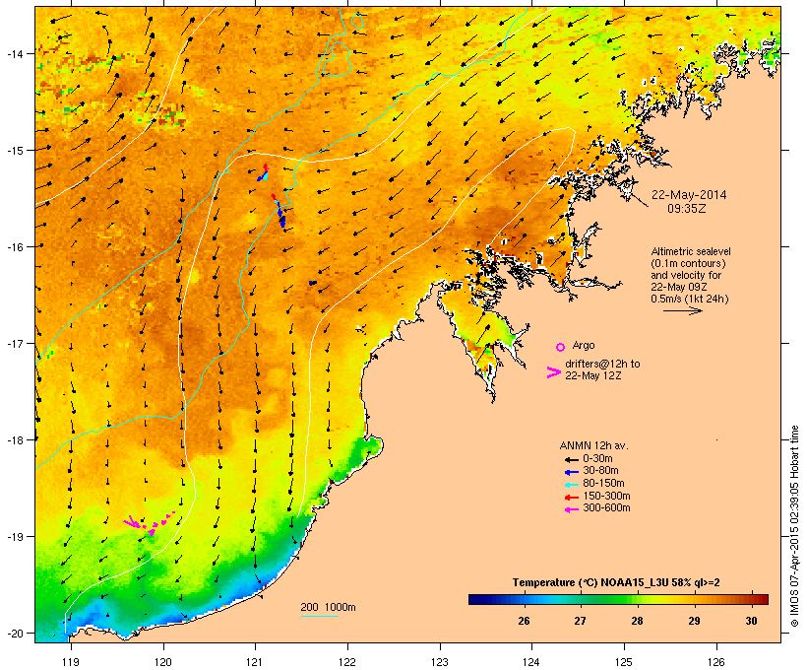
Task: Click the cyan 80-150m legend arrow
Action: 571,485
